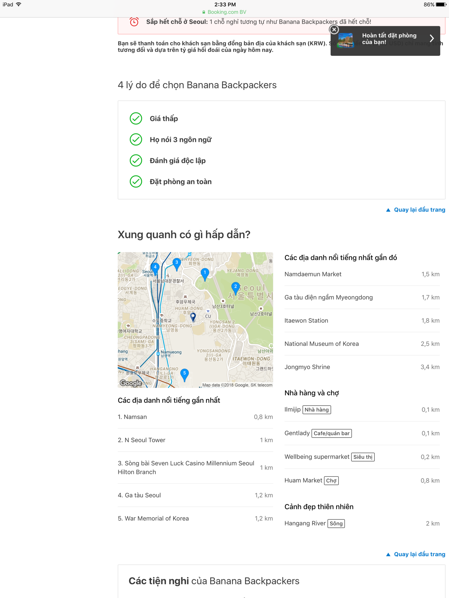Tap the CU store icon on the map
This screenshot has height=598, width=449.
pos(208,312)
